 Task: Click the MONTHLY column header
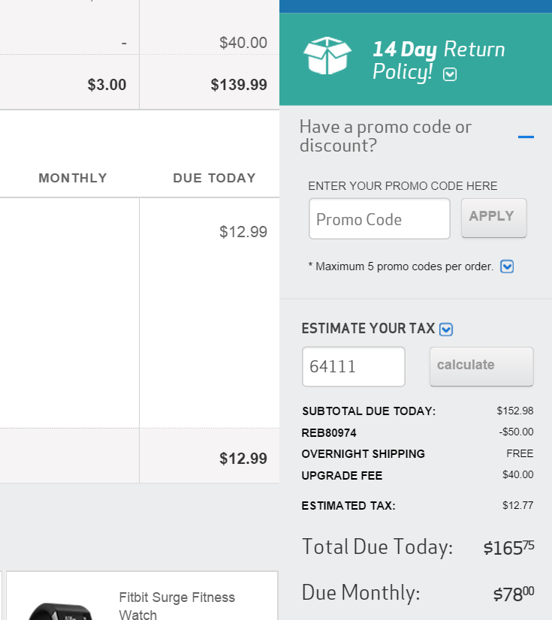click(x=73, y=178)
